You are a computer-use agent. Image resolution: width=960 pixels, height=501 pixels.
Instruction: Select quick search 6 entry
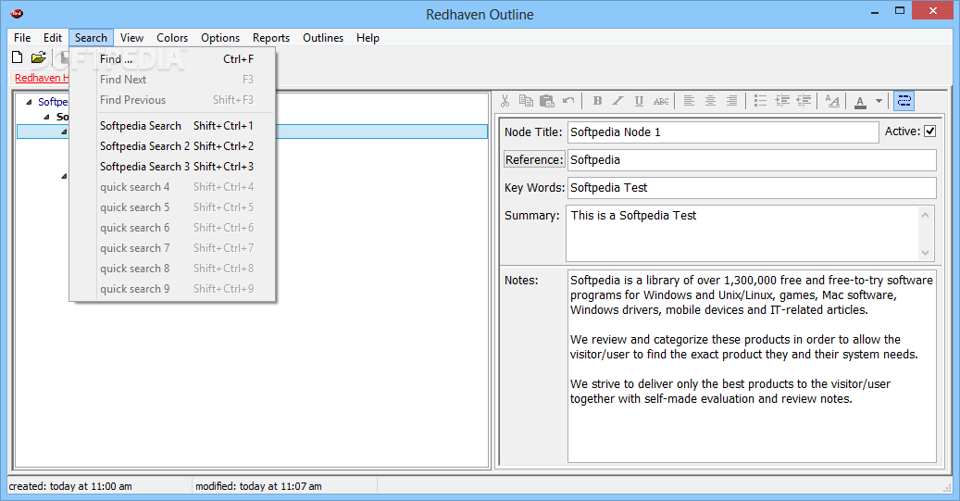[x=173, y=227]
